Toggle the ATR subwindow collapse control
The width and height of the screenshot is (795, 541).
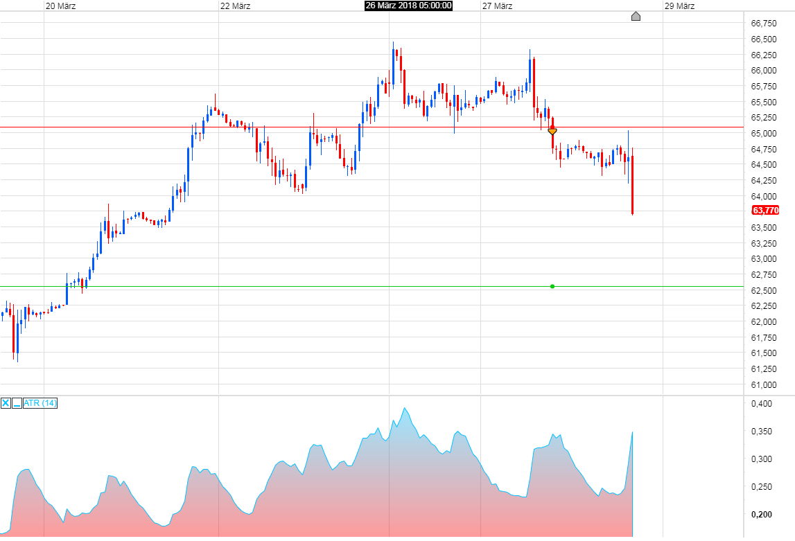[17, 403]
